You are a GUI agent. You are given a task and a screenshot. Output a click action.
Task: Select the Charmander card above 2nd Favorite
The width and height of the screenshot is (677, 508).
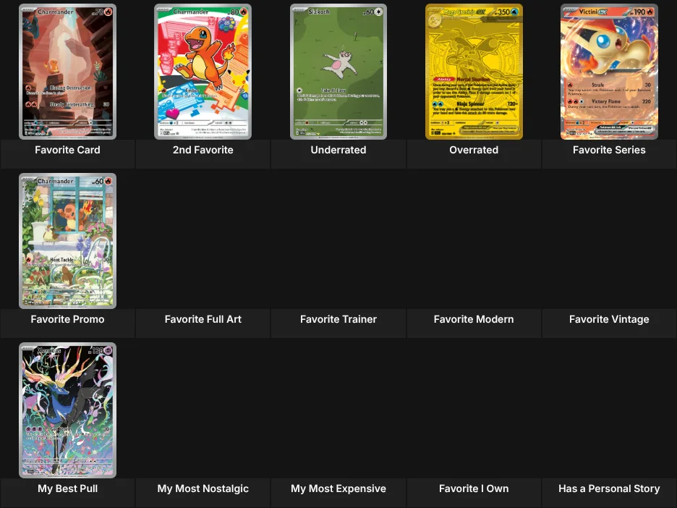pyautogui.click(x=203, y=72)
